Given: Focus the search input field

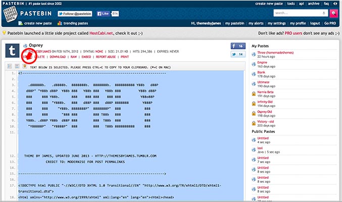Looking at the screenshot, I should [x=300, y=13].
